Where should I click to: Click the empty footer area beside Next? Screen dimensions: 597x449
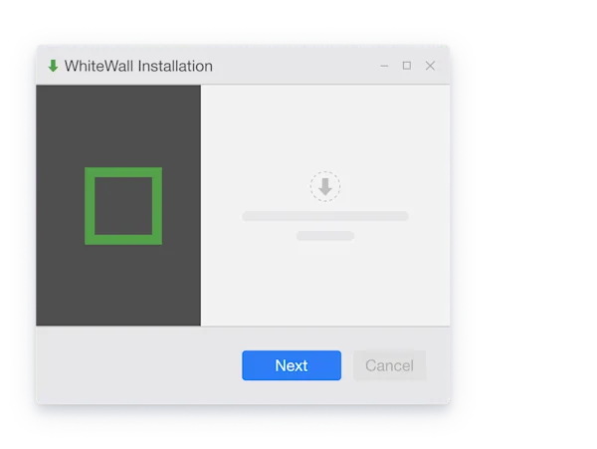139,365
